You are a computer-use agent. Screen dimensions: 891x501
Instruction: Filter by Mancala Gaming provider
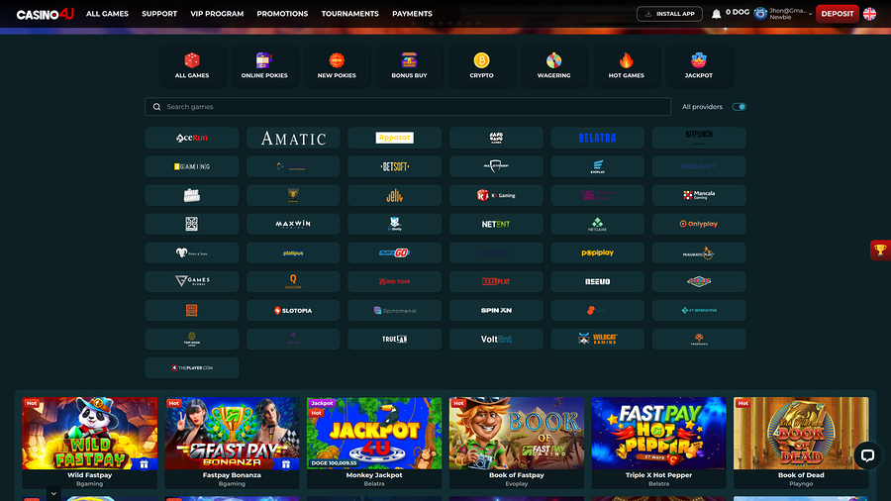[699, 195]
